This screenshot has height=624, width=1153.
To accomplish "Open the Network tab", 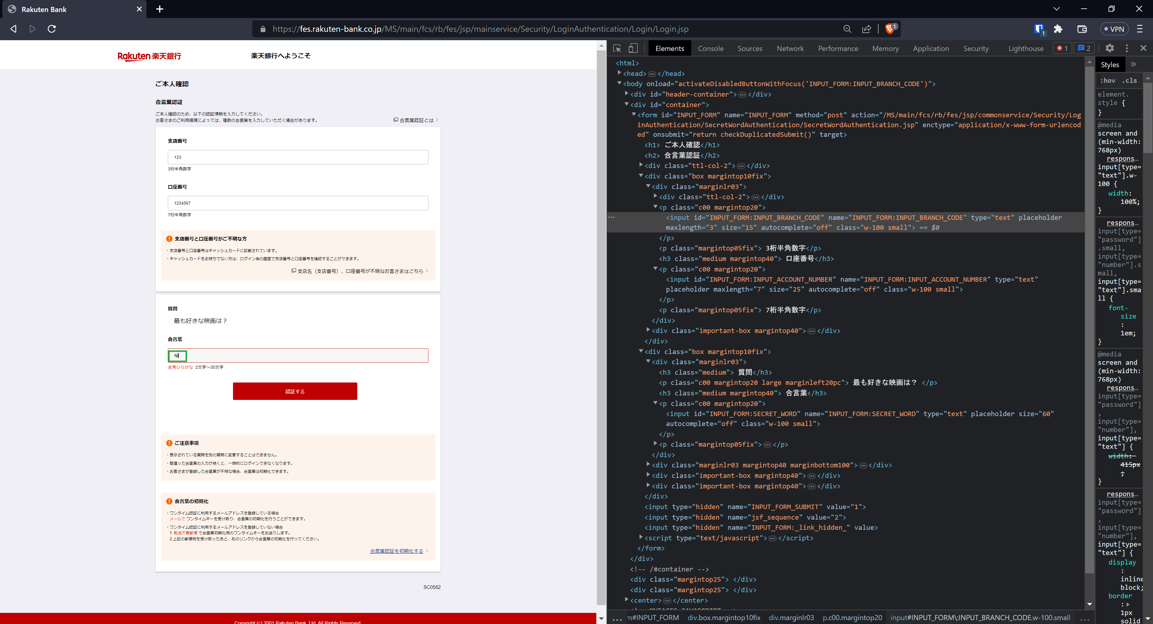I will pyautogui.click(x=790, y=48).
